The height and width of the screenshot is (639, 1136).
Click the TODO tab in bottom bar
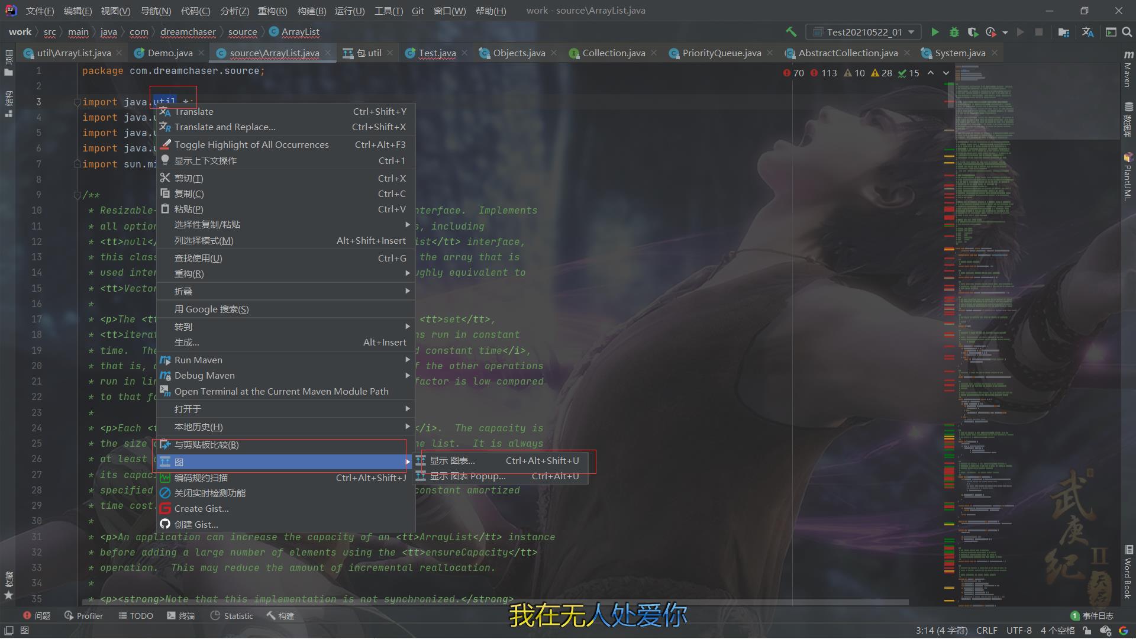pos(135,615)
